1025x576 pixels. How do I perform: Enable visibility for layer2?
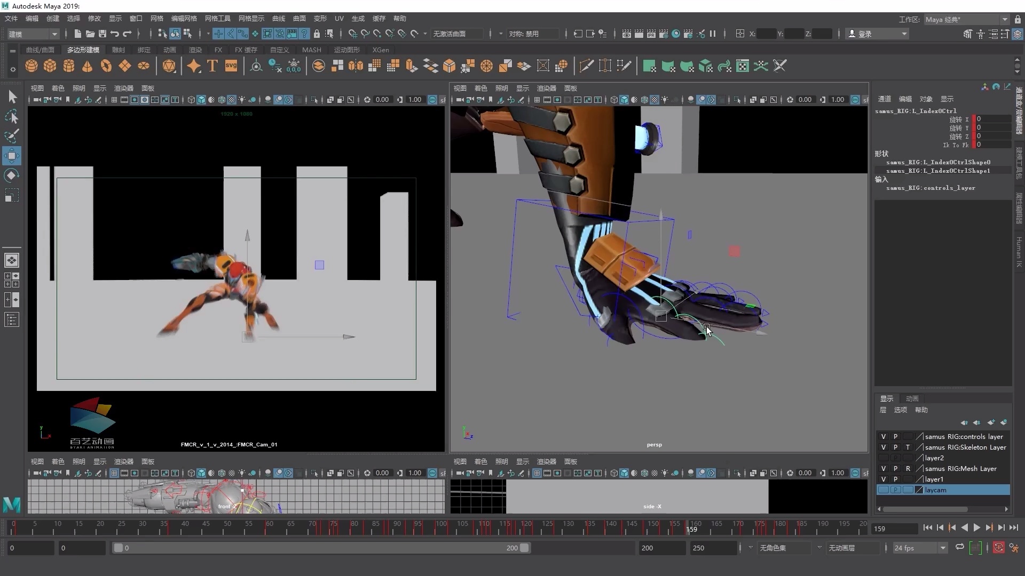tap(884, 458)
